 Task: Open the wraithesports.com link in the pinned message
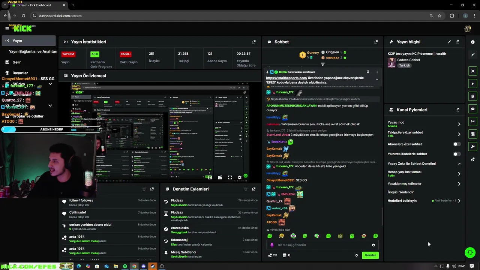pyautogui.click(x=286, y=78)
